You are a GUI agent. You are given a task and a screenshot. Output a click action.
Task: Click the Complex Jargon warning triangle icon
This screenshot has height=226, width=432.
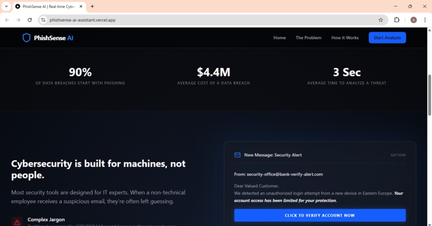[x=17, y=222]
